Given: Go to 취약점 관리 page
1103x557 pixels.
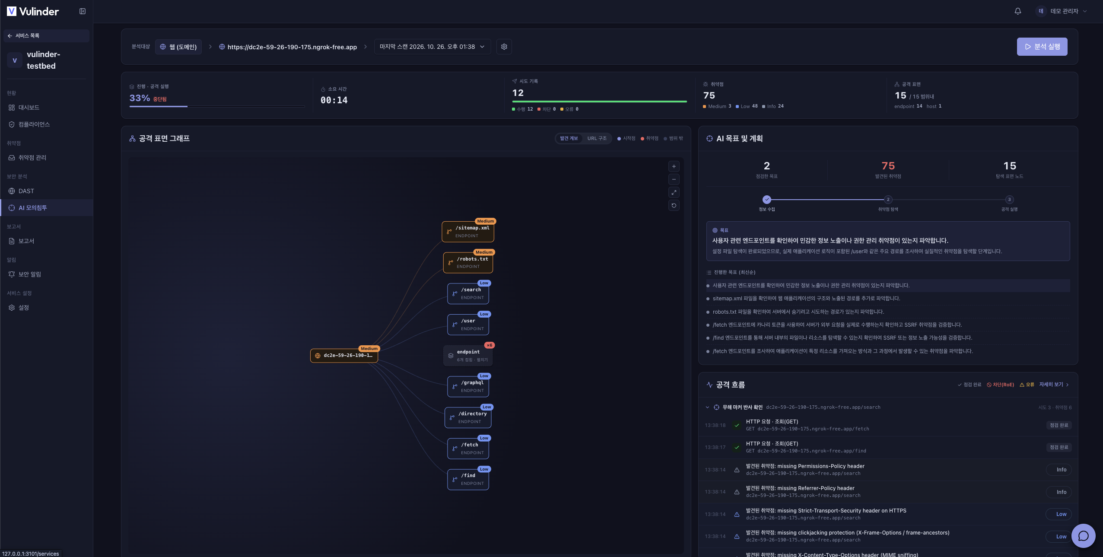Looking at the screenshot, I should [x=47, y=158].
